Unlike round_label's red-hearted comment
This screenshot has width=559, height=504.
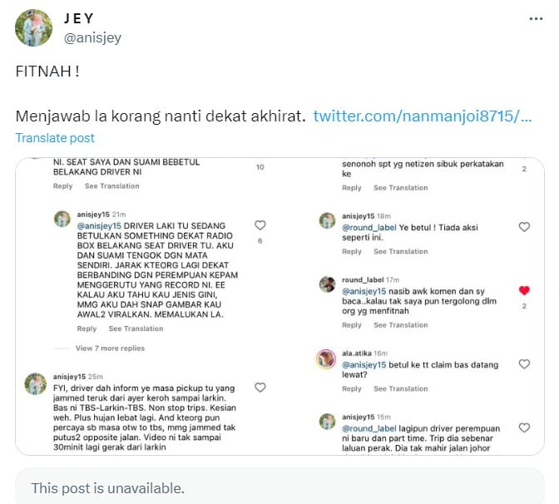[524, 290]
